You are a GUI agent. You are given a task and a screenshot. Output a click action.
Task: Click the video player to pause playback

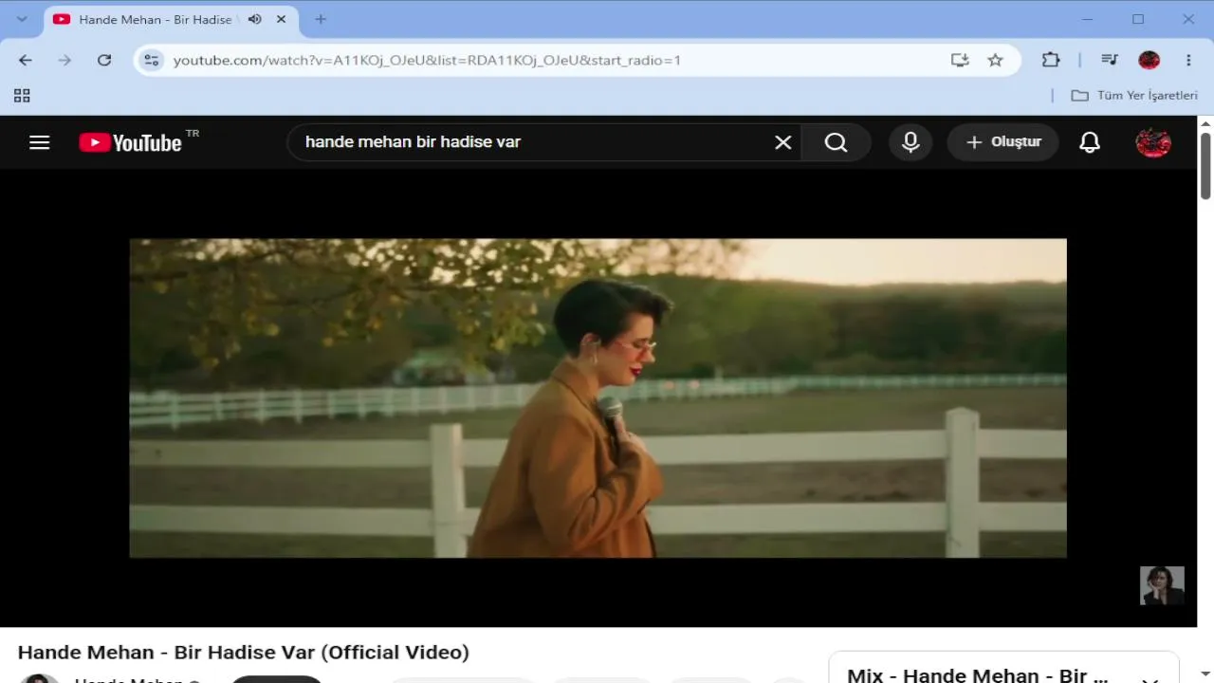(x=598, y=398)
